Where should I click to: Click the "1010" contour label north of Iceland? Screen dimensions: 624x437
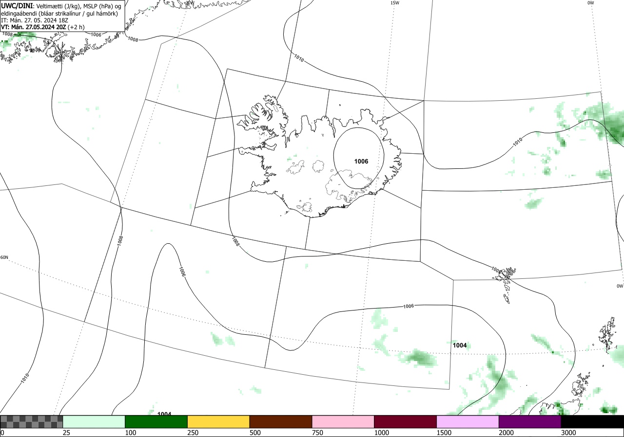[299, 58]
